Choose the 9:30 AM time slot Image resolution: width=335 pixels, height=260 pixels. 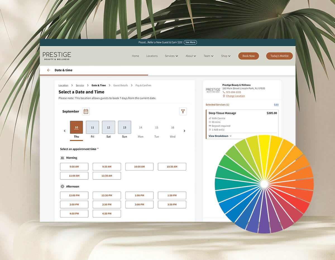(x=107, y=167)
